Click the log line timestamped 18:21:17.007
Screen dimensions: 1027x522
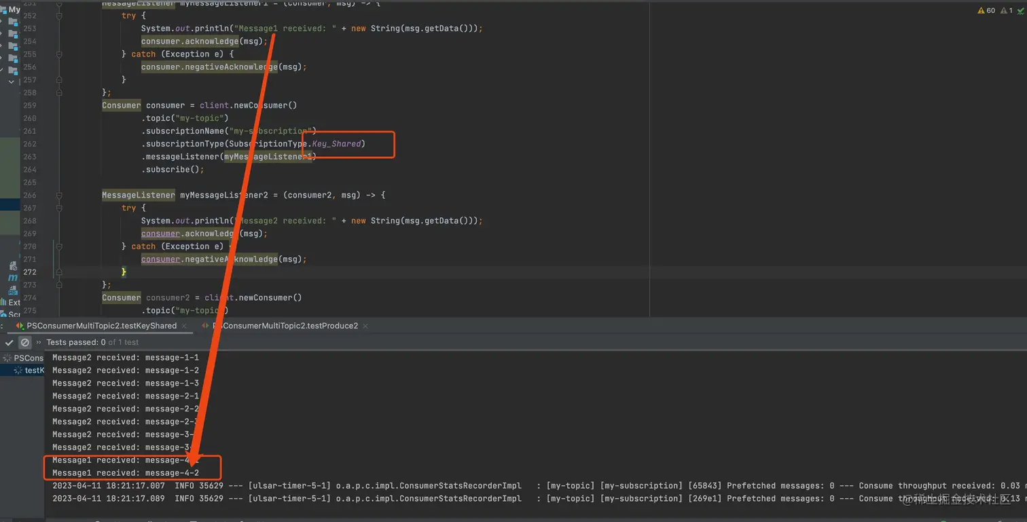[539, 486]
